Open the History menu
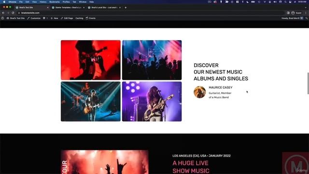This screenshot has width=309, height=174. (43, 2)
